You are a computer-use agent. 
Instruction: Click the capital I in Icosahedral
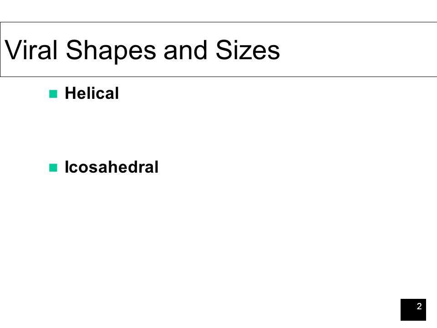[x=66, y=167]
